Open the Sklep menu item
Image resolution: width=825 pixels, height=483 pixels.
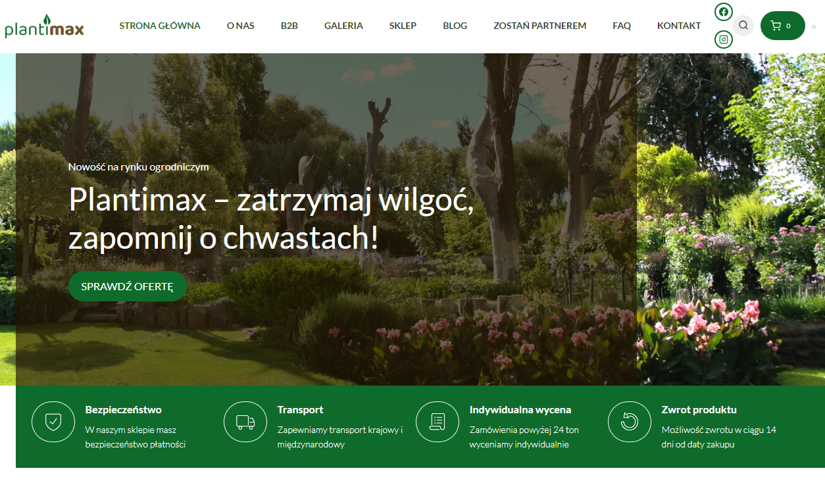pos(403,26)
